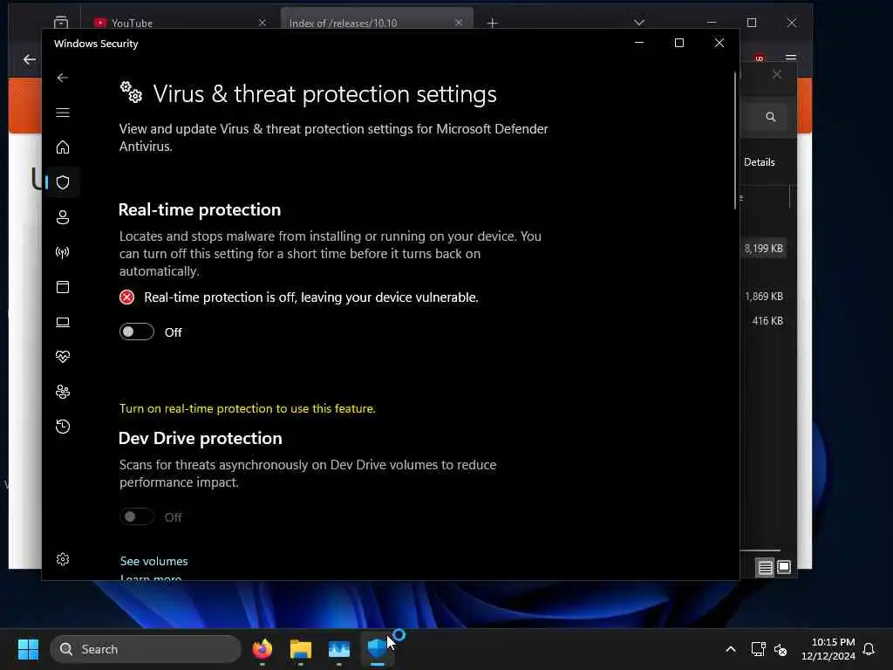Image resolution: width=893 pixels, height=670 pixels.
Task: Click the See volumes link
Action: 153,561
